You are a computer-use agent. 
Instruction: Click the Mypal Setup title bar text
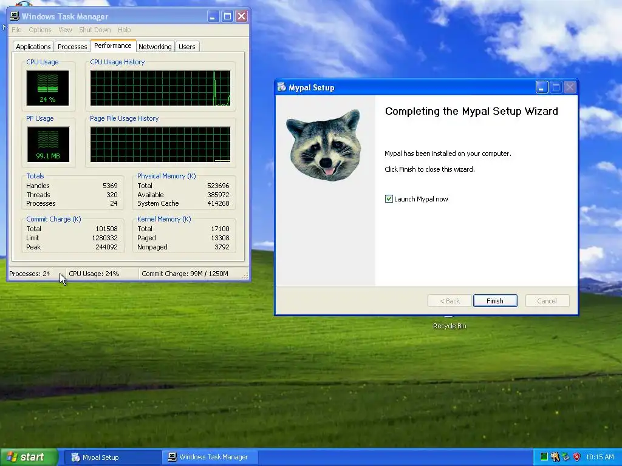click(x=312, y=87)
